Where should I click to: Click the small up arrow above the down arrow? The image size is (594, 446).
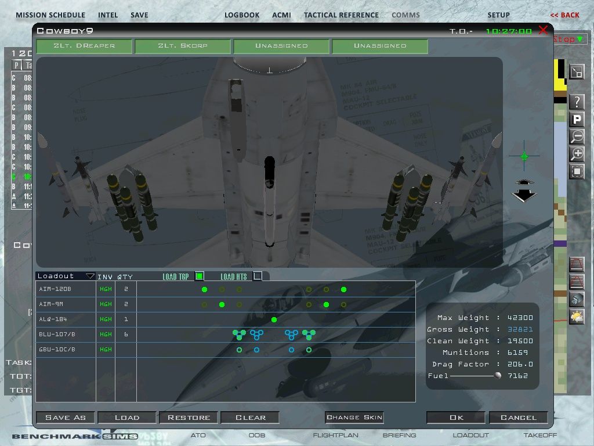(524, 182)
